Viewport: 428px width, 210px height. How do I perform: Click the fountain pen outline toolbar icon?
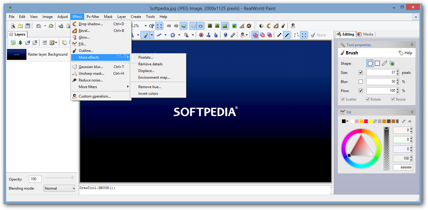tap(283, 26)
